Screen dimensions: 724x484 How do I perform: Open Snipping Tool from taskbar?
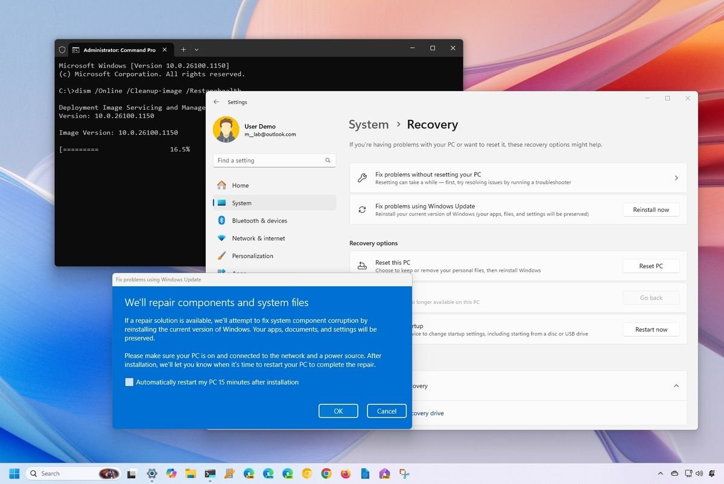click(404, 474)
